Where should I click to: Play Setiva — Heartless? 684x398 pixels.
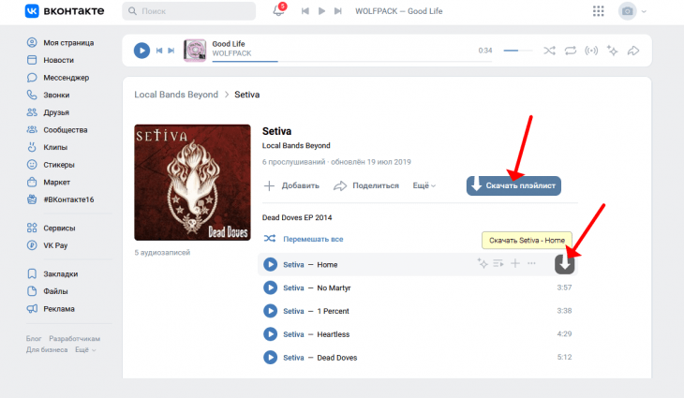tap(271, 334)
